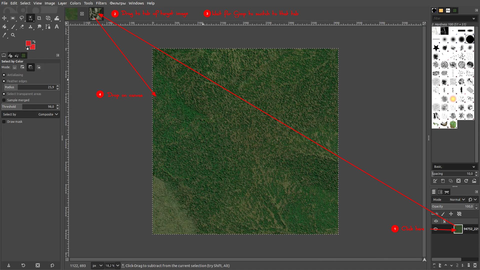Open the Layer menu

(x=62, y=3)
